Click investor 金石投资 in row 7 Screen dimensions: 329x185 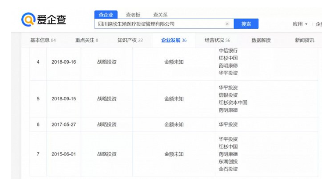click(228, 169)
